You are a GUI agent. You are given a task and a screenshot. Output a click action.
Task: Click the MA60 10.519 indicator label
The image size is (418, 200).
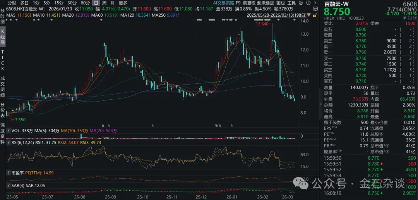pyautogui.click(x=106, y=15)
